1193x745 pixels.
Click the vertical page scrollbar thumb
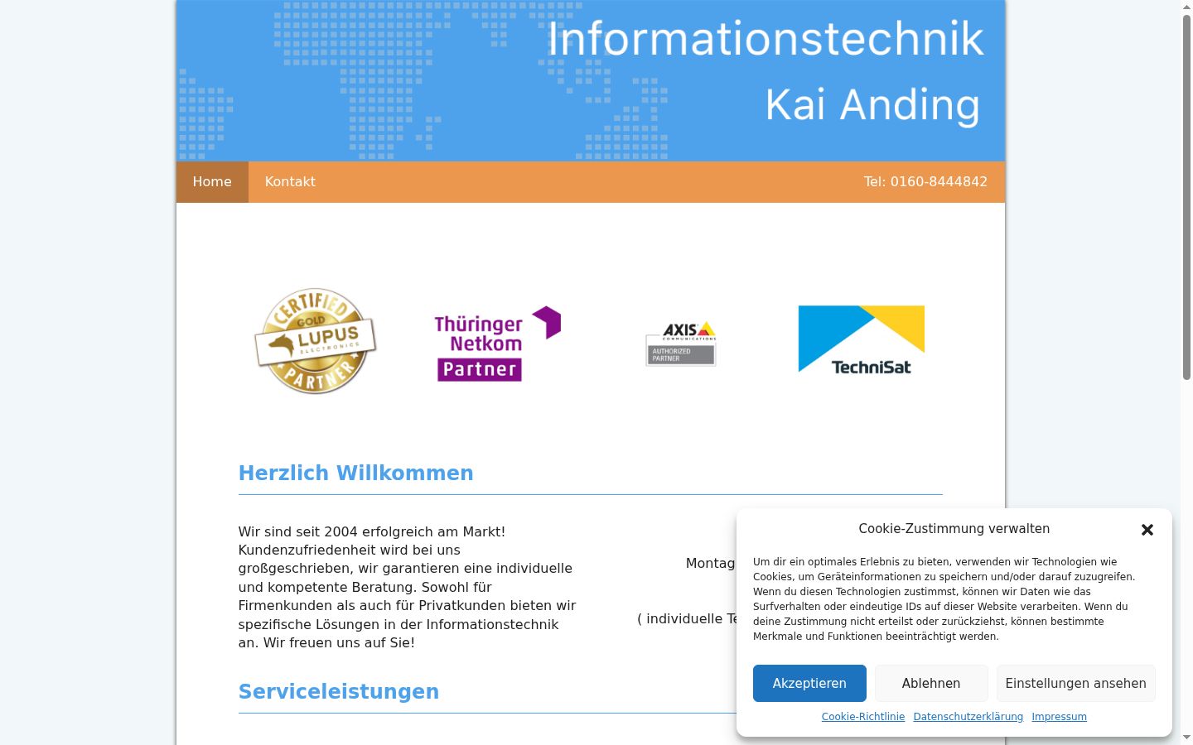click(1186, 197)
